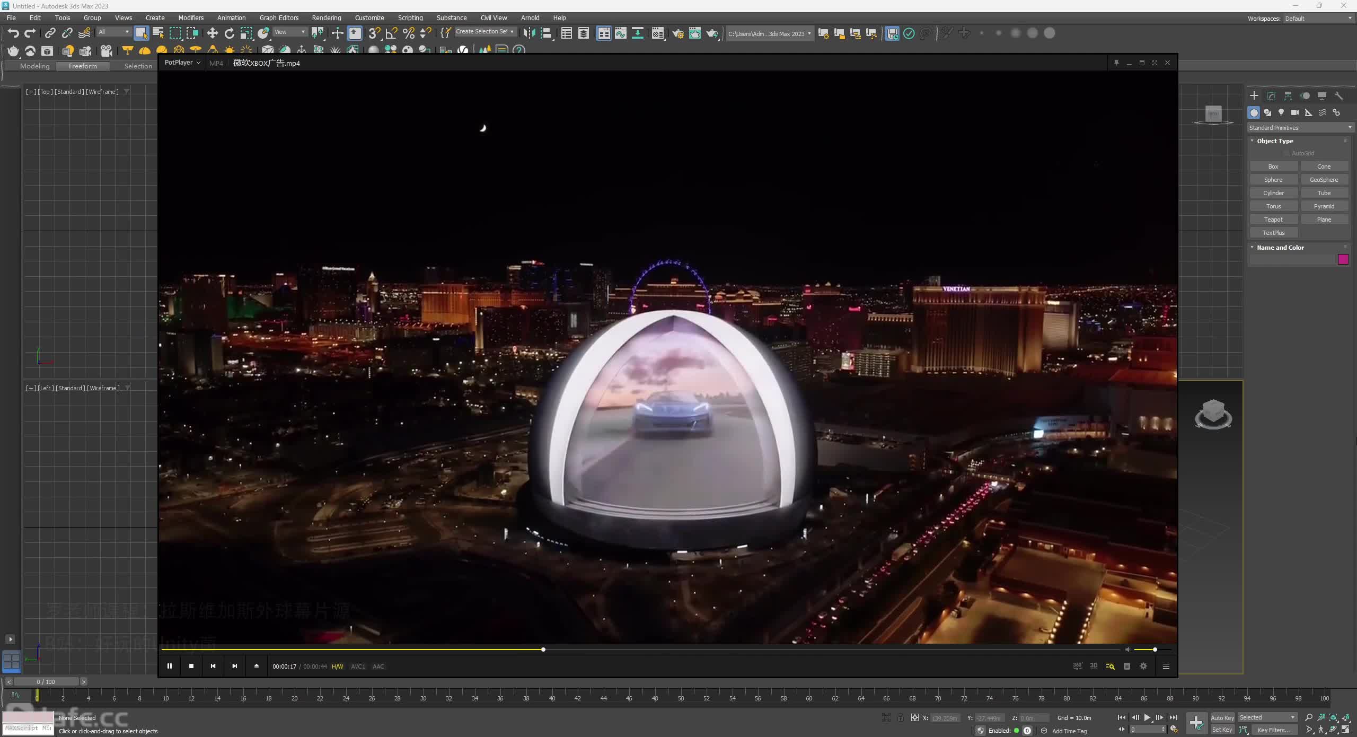This screenshot has height=737, width=1357.
Task: Toggle the Layer Explorer icon
Action: click(584, 33)
